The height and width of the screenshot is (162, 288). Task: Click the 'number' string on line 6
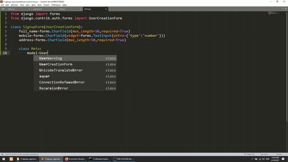(152, 36)
